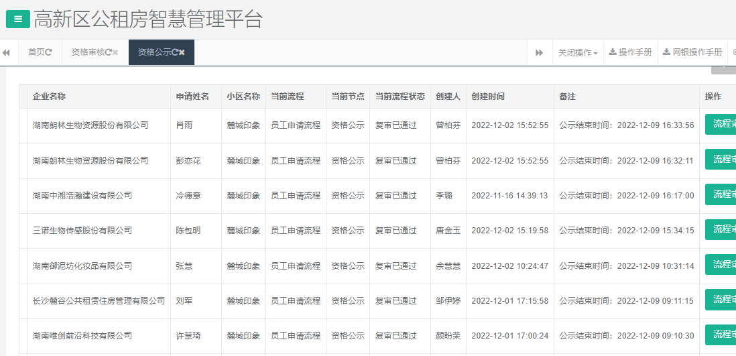
Task: Click company 三诺生物传感股份有限公司
Action: (82, 231)
